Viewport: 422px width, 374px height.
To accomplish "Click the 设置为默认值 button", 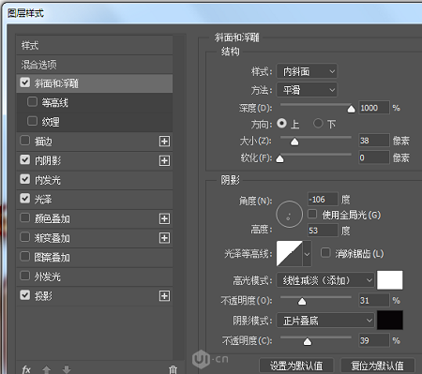I will point(296,366).
